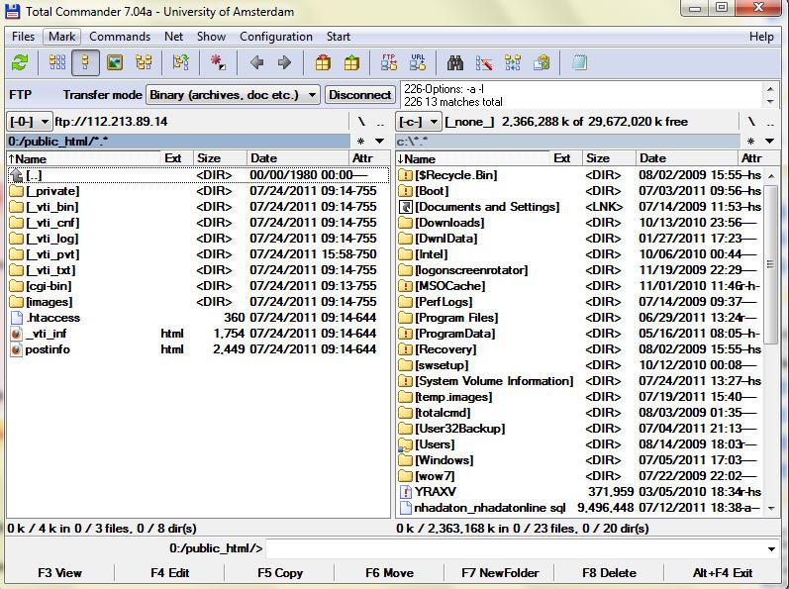The width and height of the screenshot is (789, 589).
Task: Click the F5 Copy button
Action: coord(280,573)
